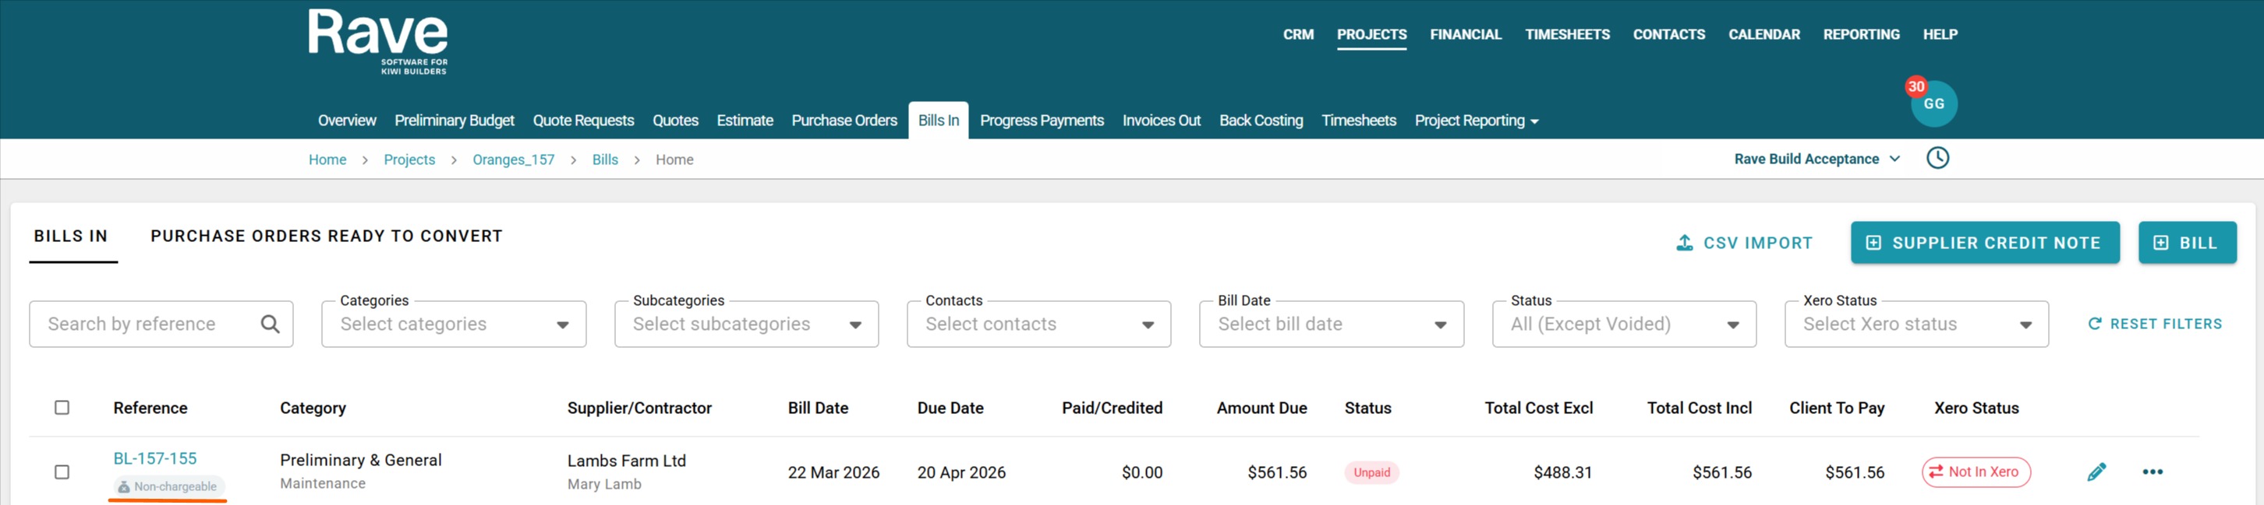Image resolution: width=2264 pixels, height=505 pixels.
Task: Check the BL-157-155 row checkbox
Action: 62,472
